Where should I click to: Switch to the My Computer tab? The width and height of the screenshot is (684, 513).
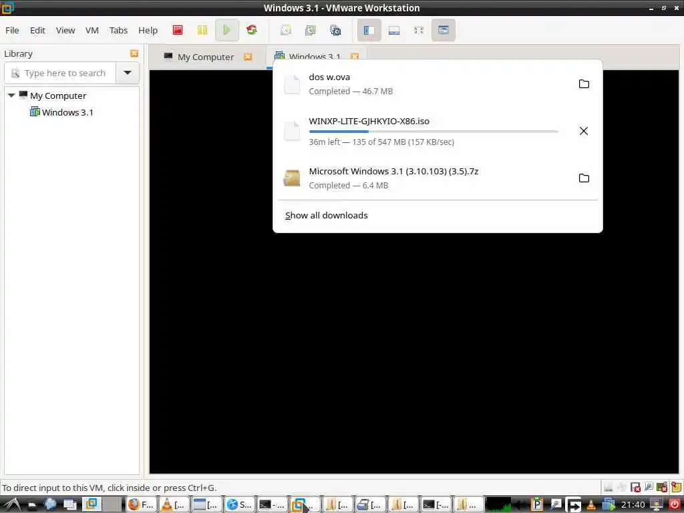206,57
